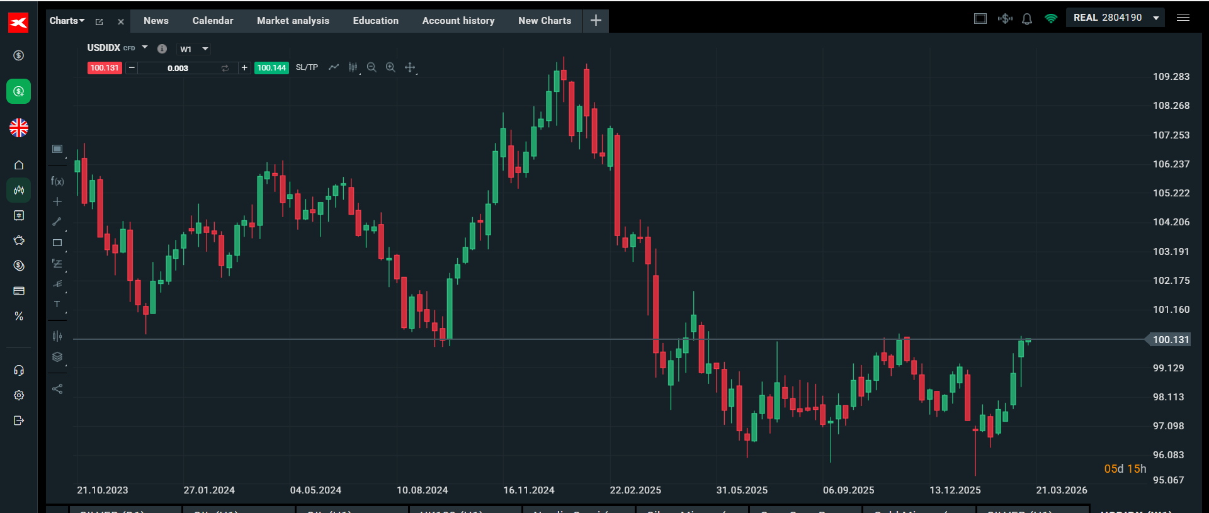1209x513 pixels.
Task: Click the trade volume input field
Action: (x=178, y=68)
